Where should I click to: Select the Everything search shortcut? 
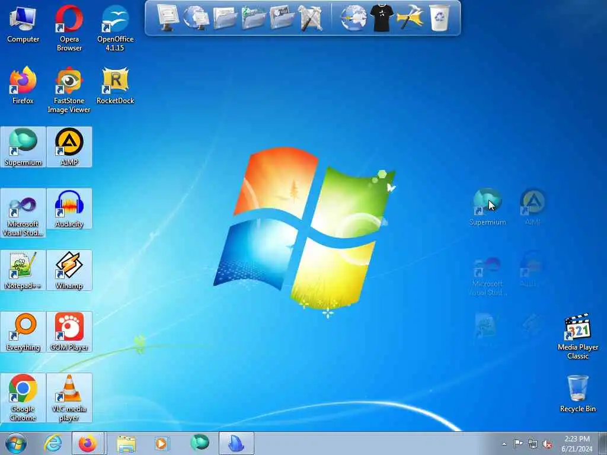tap(23, 332)
